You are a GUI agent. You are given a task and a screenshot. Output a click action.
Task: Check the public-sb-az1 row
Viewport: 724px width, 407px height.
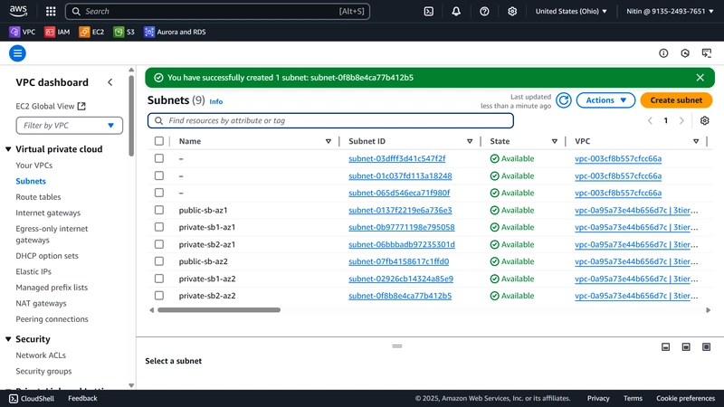[159, 210]
